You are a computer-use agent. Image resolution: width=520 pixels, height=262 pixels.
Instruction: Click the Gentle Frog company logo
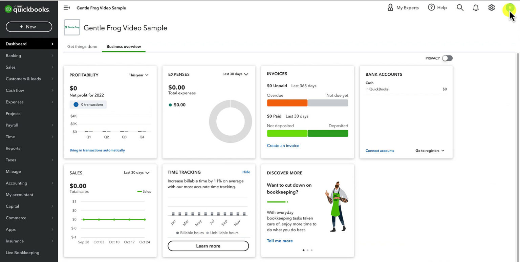point(72,27)
